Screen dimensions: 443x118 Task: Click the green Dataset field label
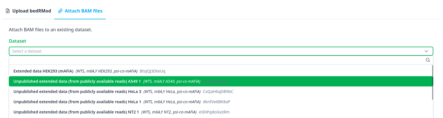click(17, 41)
